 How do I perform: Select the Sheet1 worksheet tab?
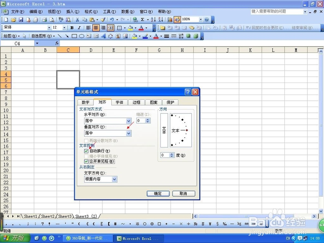(30, 216)
